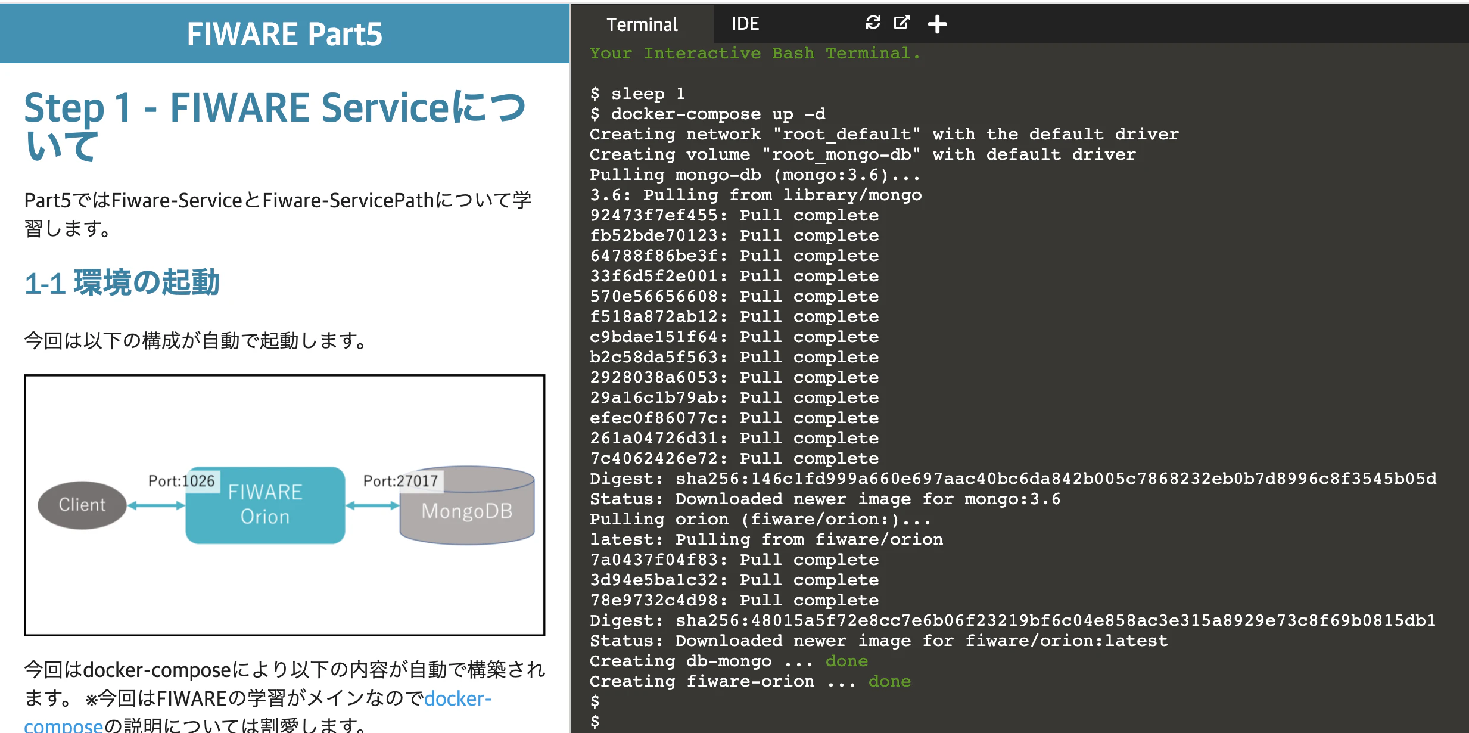Click the '$ sleep 1' terminal line
Viewport: 1469px width, 733px height.
pyautogui.click(x=637, y=94)
